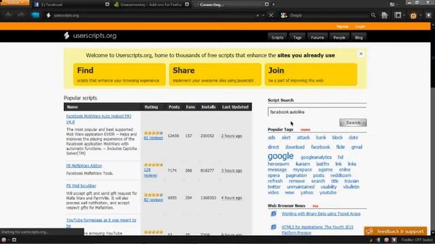Open the Login link
The width and height of the screenshot is (435, 244).
click(x=360, y=26)
